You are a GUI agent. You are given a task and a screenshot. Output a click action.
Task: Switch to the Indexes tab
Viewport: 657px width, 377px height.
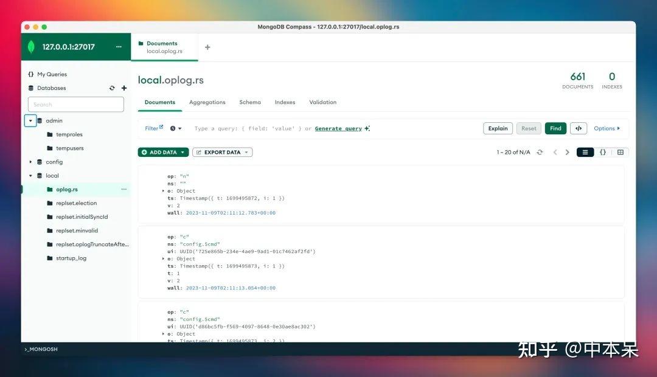[285, 102]
